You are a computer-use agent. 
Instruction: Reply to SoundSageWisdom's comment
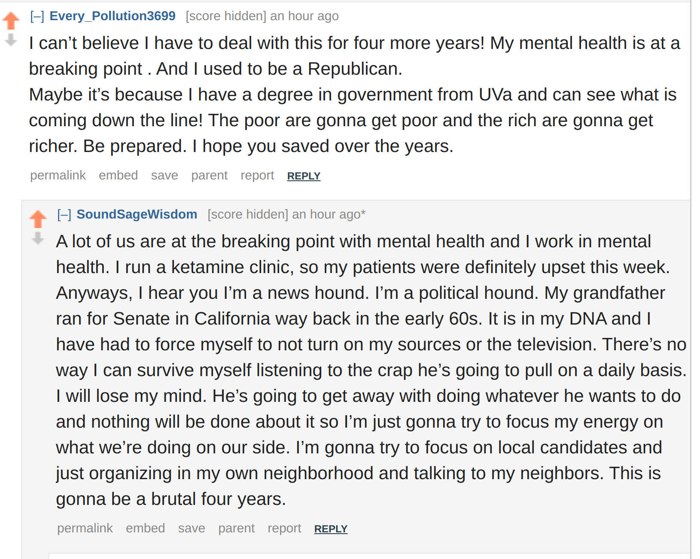331,529
